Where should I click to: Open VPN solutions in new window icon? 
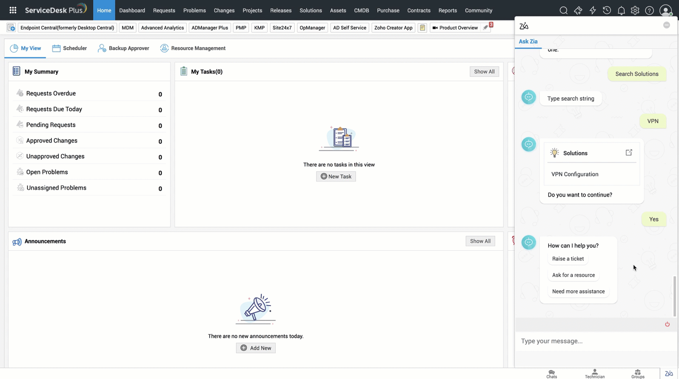(x=629, y=153)
